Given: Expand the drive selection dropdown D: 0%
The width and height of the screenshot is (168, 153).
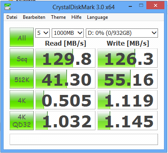Looking at the screenshot, I should click(x=122, y=33).
